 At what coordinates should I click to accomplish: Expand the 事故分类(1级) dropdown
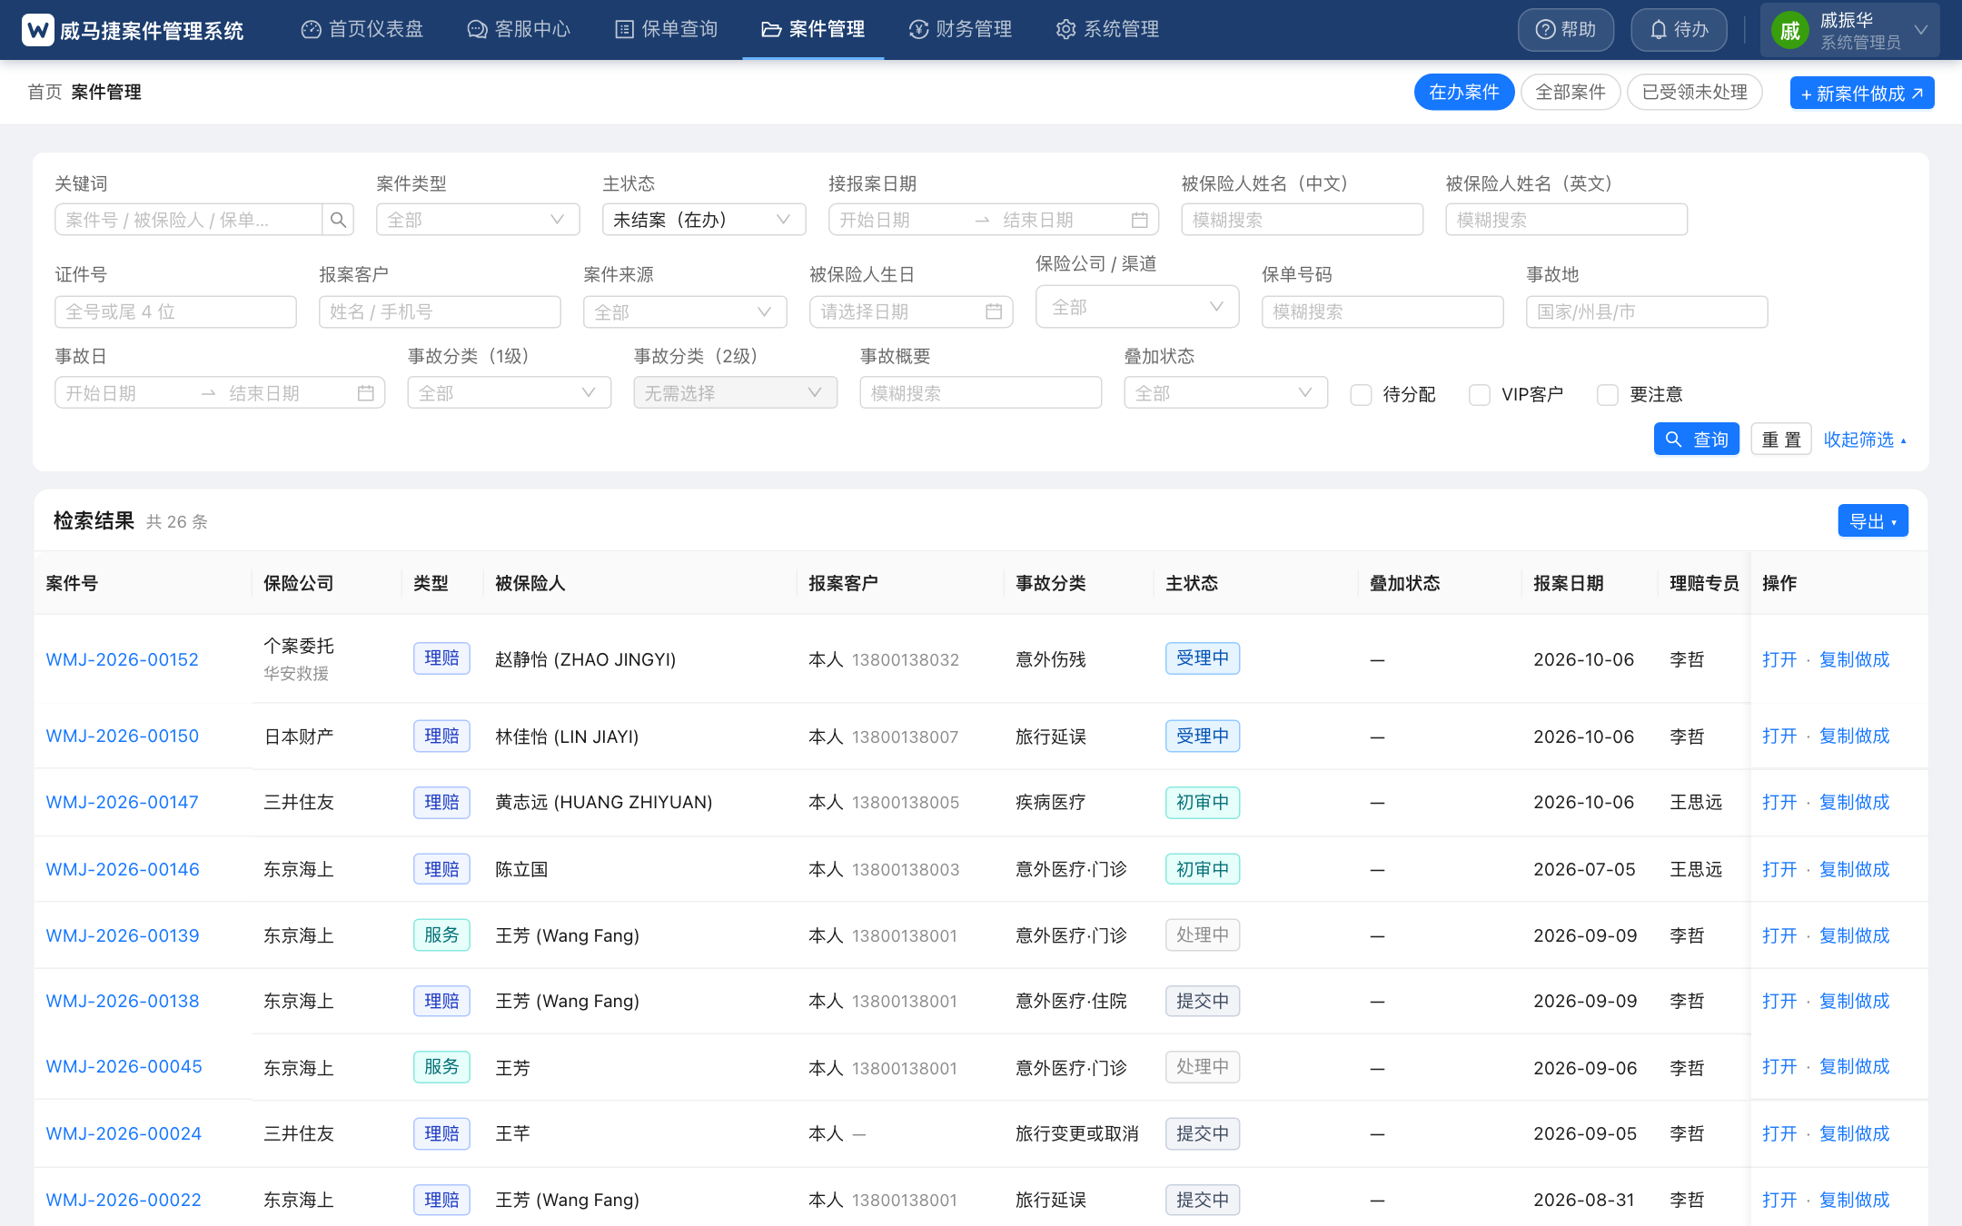(x=510, y=393)
